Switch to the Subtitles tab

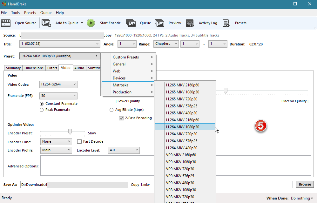pos(94,68)
